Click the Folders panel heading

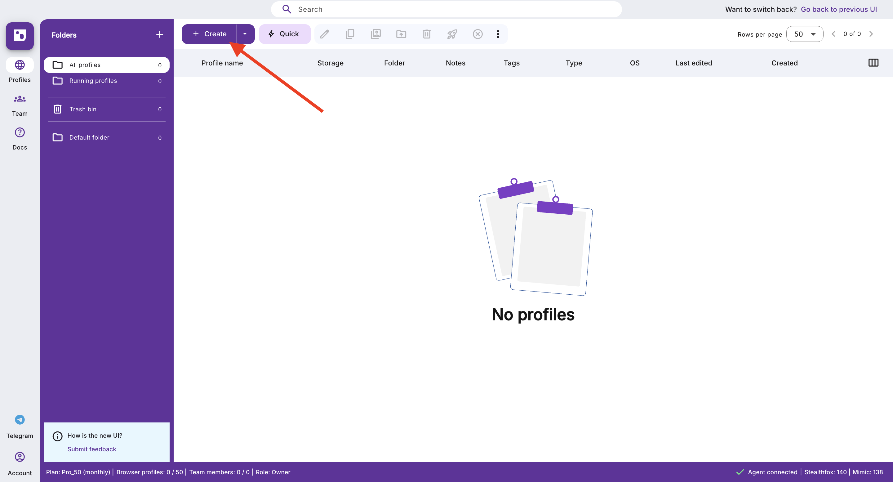[x=64, y=35]
